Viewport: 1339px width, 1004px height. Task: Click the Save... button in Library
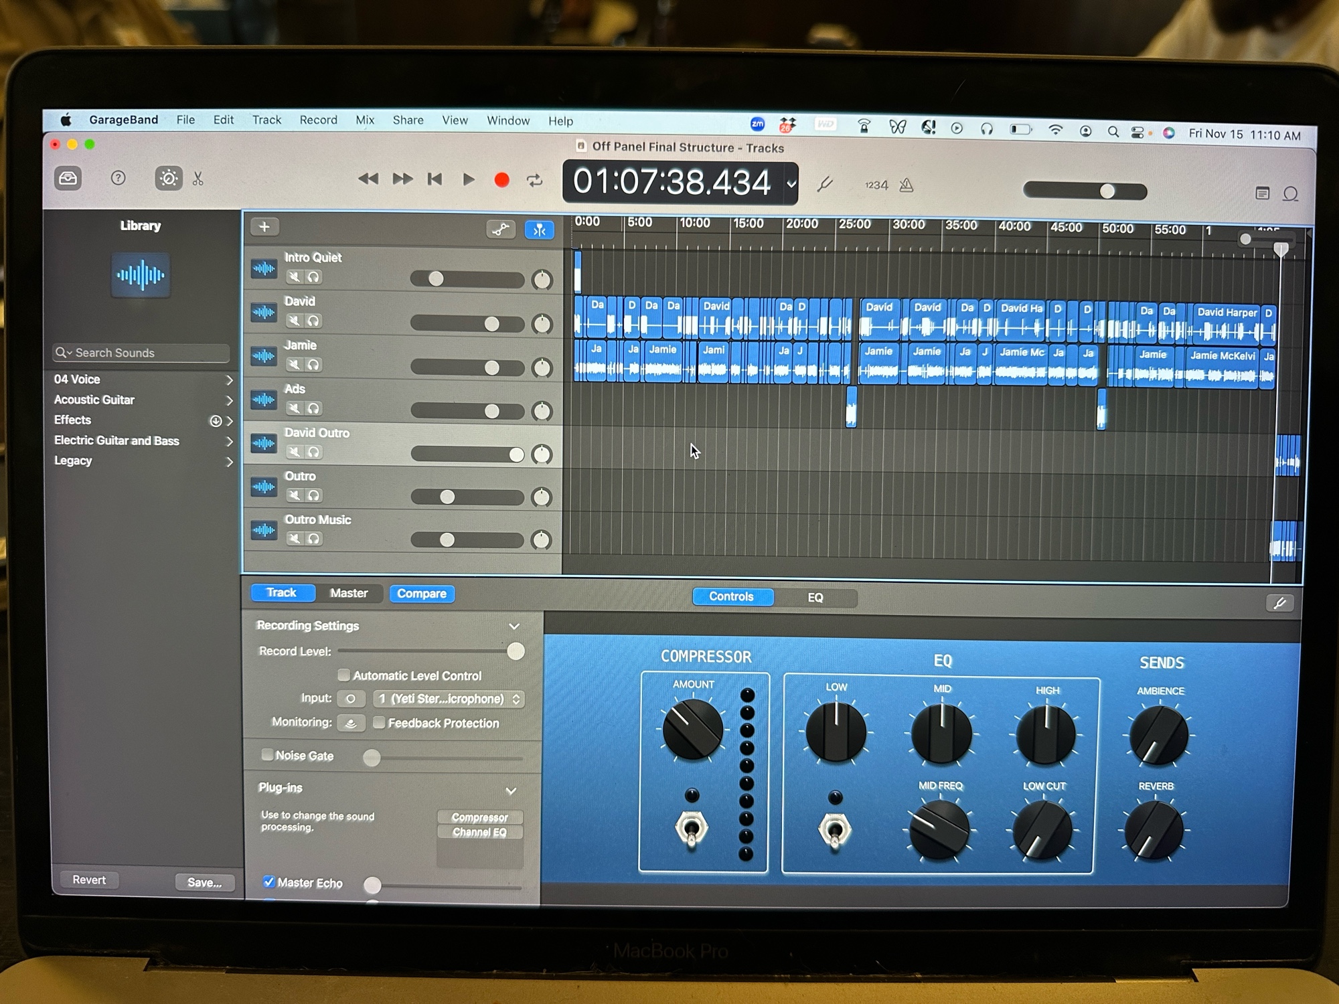[204, 882]
